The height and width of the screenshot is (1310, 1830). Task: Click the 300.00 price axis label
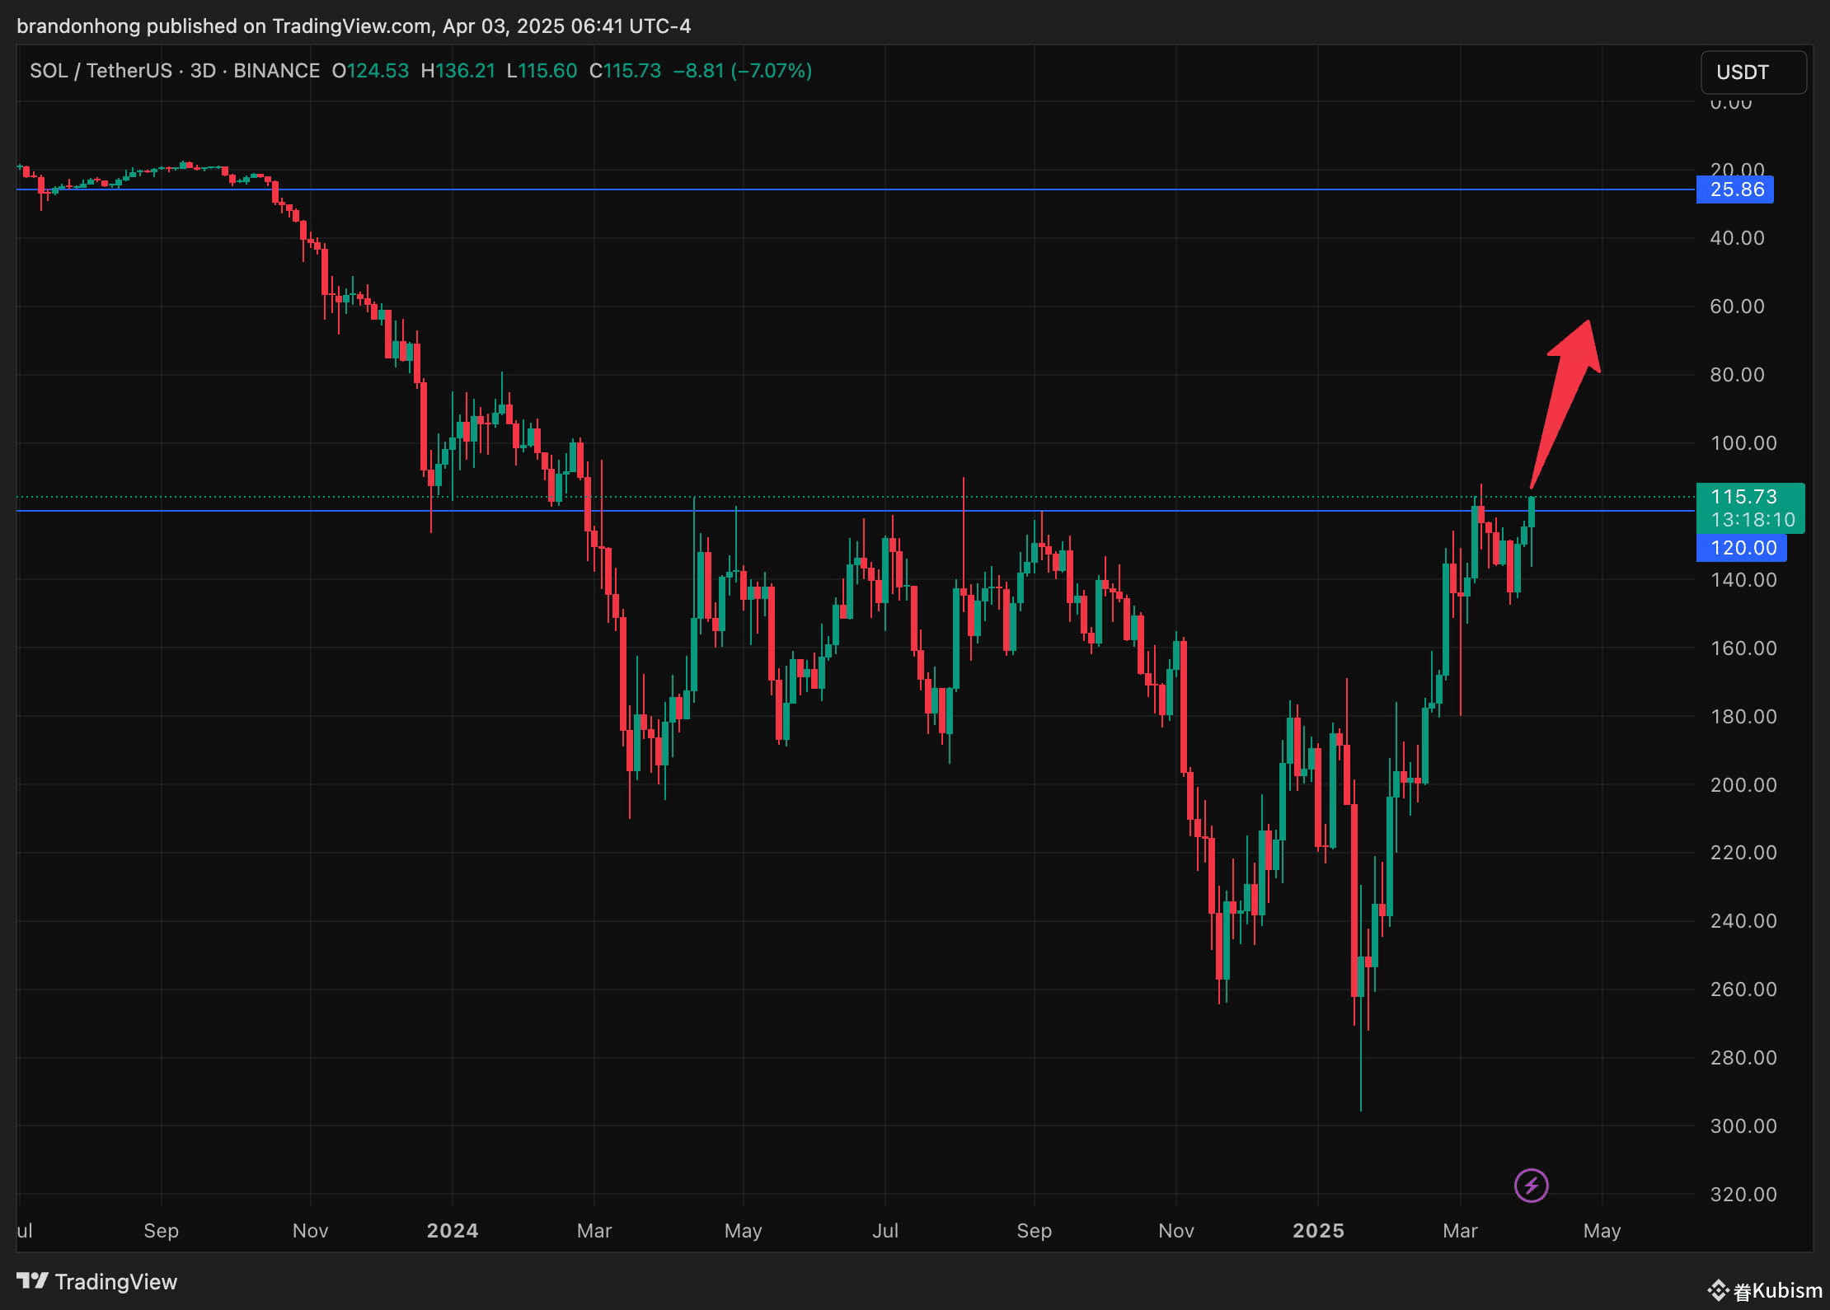(x=1743, y=1126)
